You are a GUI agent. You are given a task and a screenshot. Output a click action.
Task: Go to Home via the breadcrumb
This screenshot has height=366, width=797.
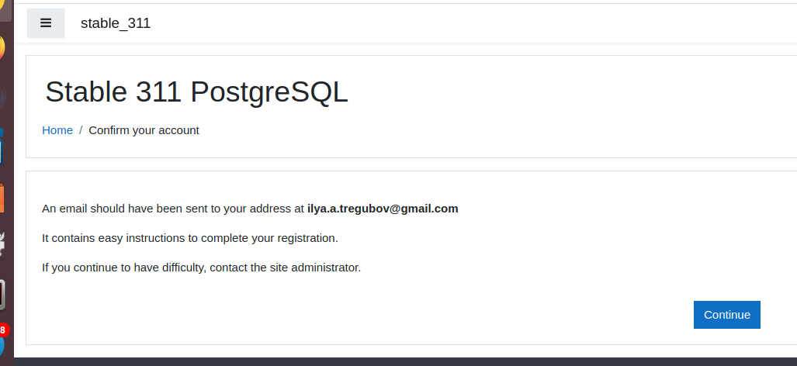pyautogui.click(x=57, y=130)
